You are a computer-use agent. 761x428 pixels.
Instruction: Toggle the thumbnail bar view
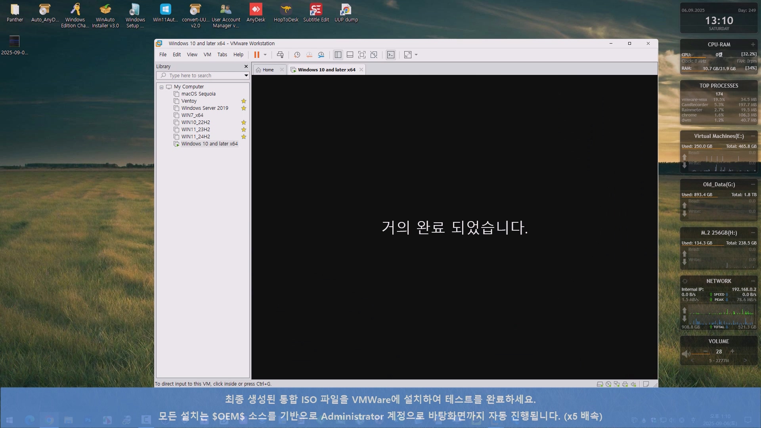tap(350, 55)
